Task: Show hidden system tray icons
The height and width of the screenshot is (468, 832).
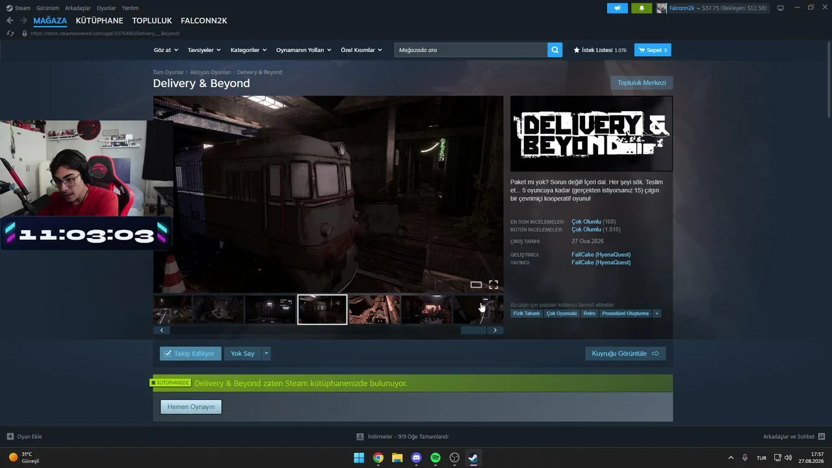Action: click(731, 458)
